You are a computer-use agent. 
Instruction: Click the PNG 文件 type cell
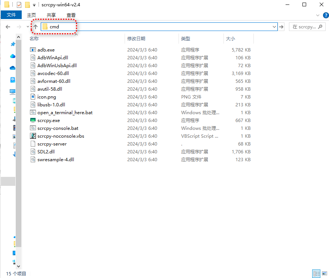tap(191, 97)
